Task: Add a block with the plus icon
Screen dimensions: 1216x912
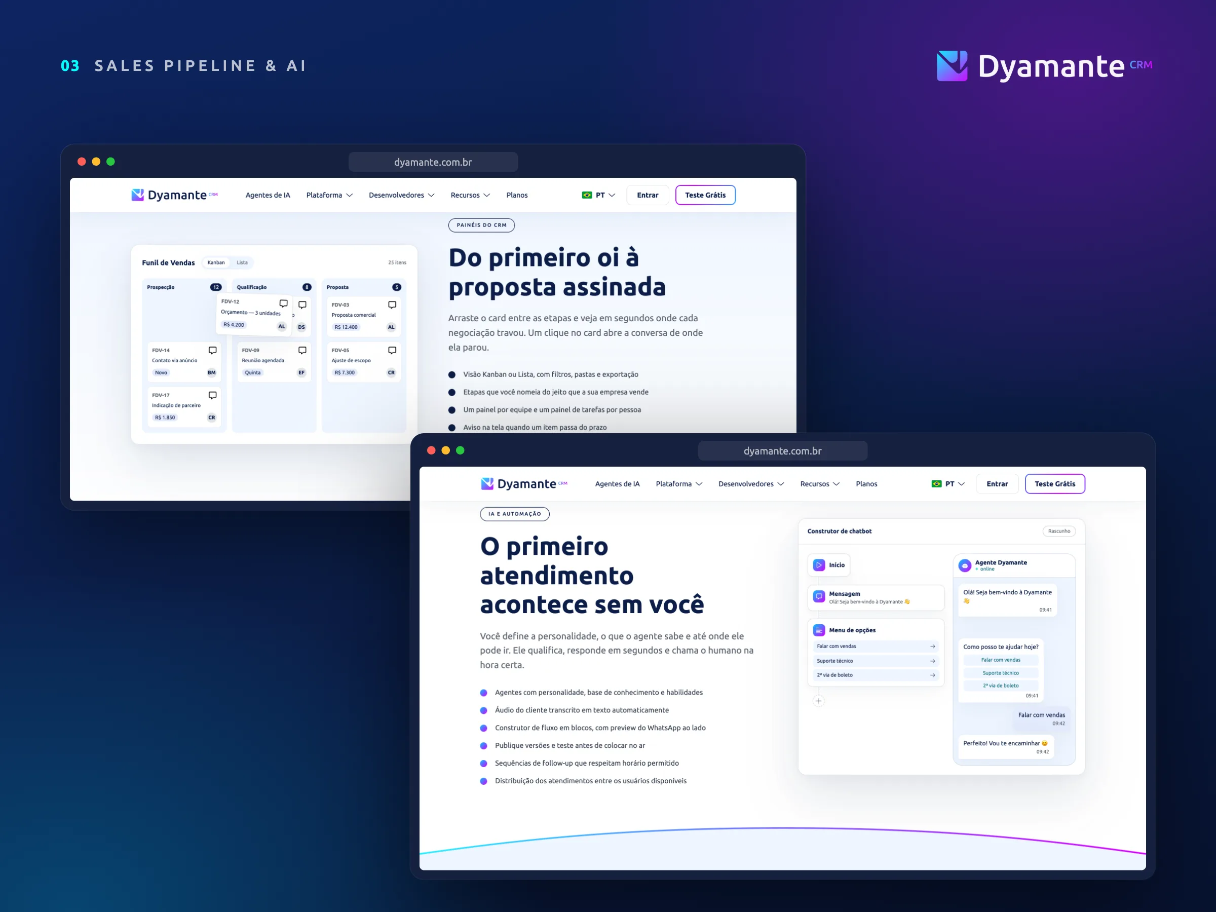Action: click(819, 701)
